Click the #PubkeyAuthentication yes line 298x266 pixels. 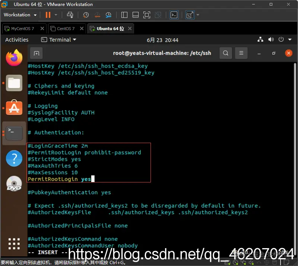coord(69,192)
